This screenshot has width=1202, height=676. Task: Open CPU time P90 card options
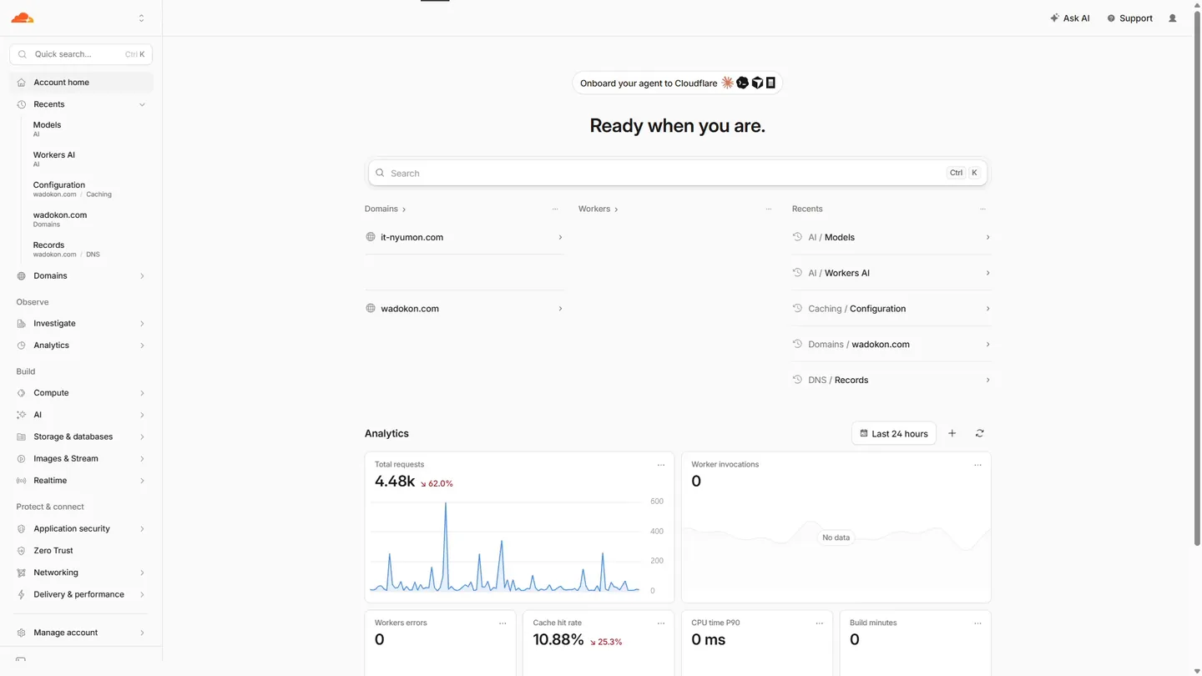pos(819,623)
